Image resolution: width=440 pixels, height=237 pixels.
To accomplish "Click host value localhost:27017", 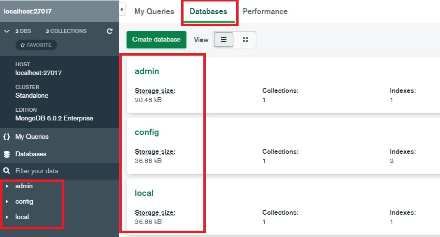I will click(x=39, y=73).
